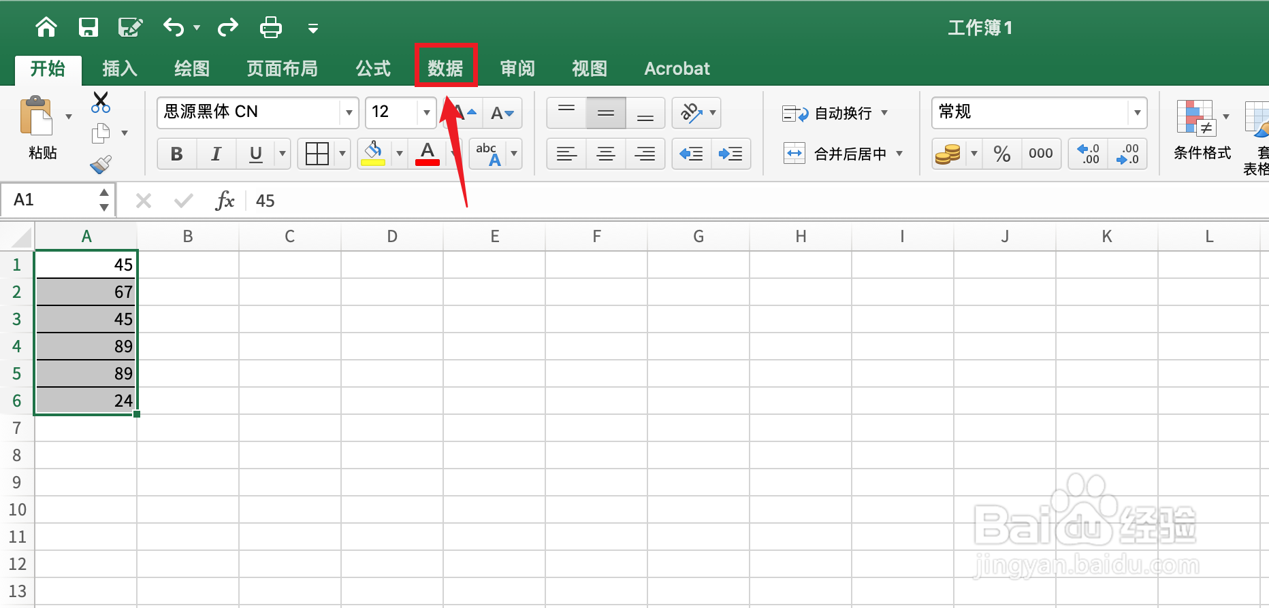Apply percent style
1269x608 pixels.
[x=1002, y=154]
